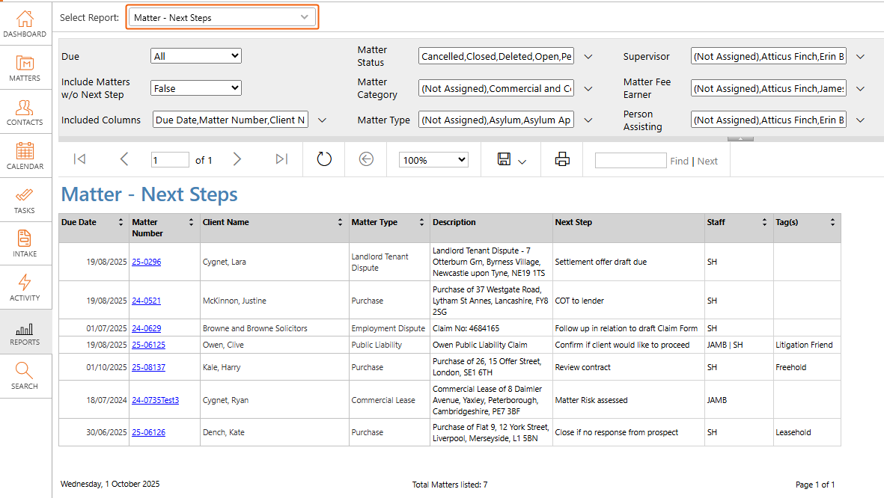
Task: Open the Due filter dropdown
Action: 196,56
